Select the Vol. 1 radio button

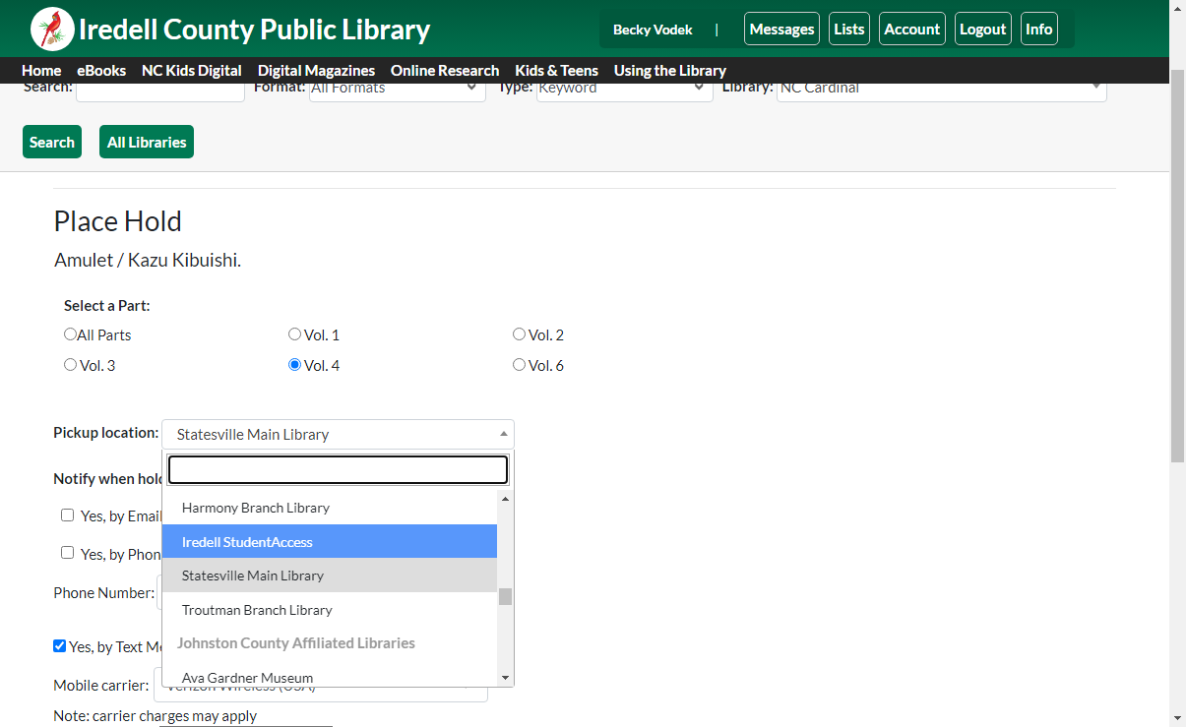point(294,334)
